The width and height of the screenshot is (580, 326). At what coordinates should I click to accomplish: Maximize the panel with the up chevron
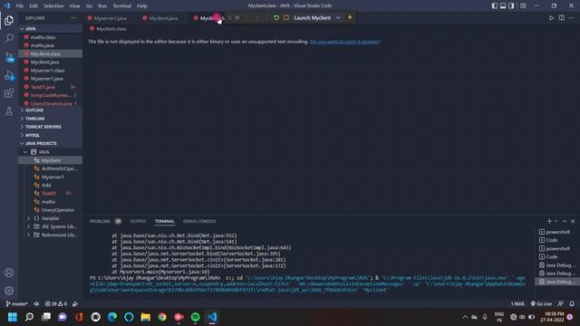(565, 221)
